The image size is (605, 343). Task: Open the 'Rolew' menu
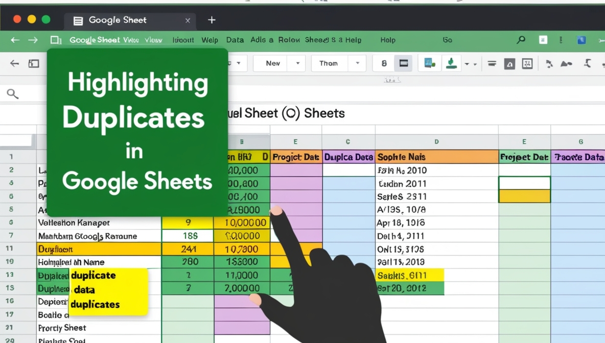coord(289,40)
